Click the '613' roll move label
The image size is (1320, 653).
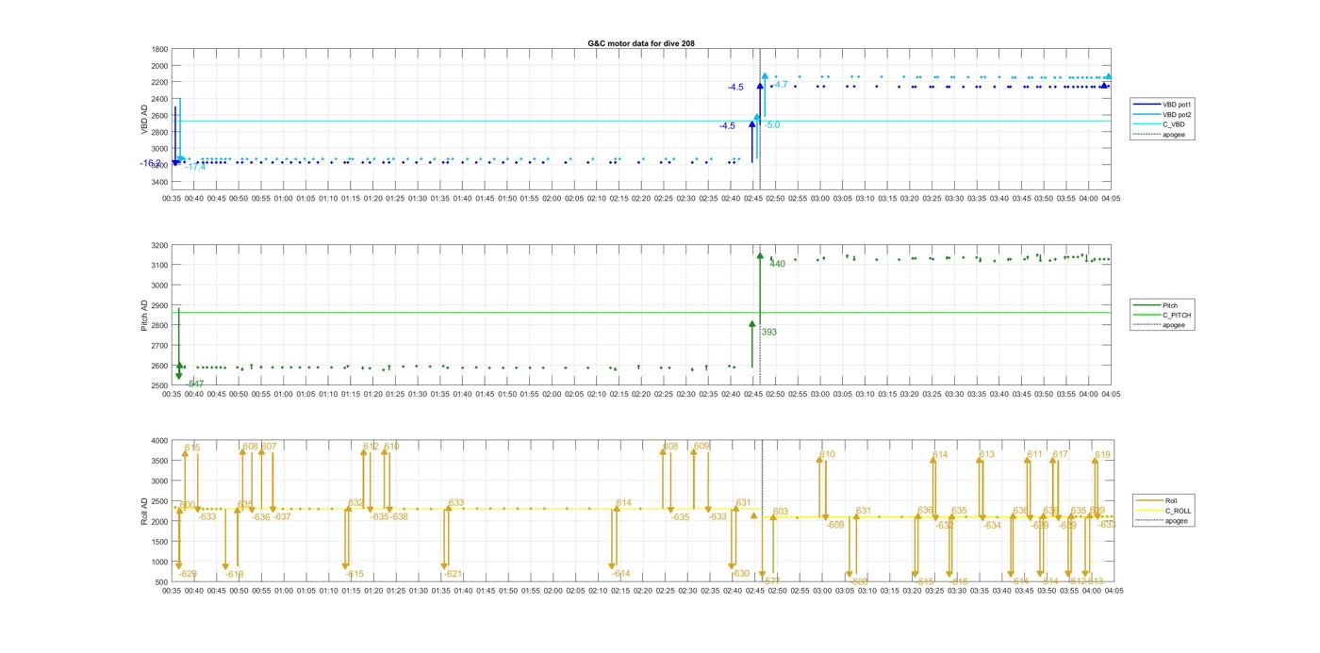(x=986, y=454)
